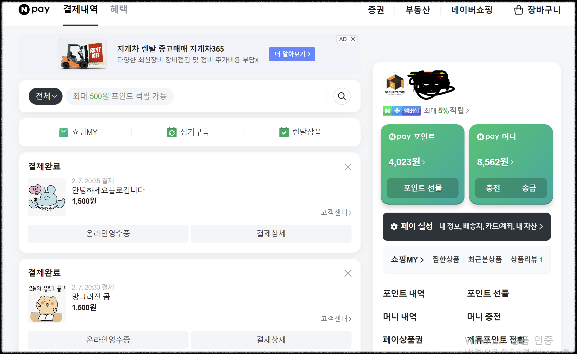Open the 증권 menu link
Viewport: 577px width, 354px height.
click(x=376, y=10)
